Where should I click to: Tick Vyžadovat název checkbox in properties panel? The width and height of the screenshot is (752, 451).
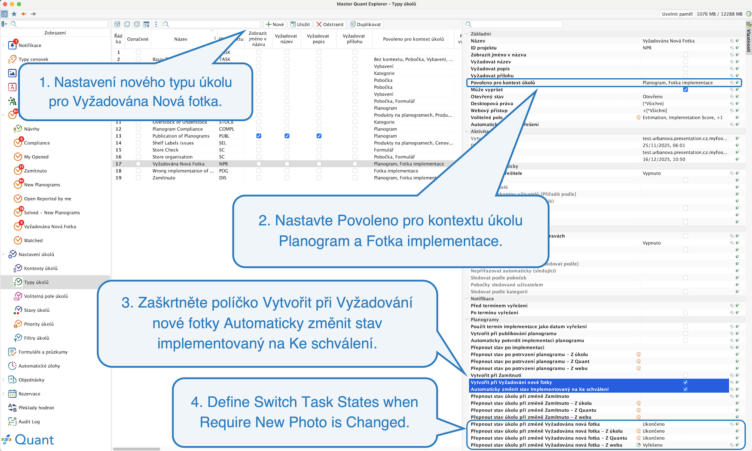tap(685, 61)
